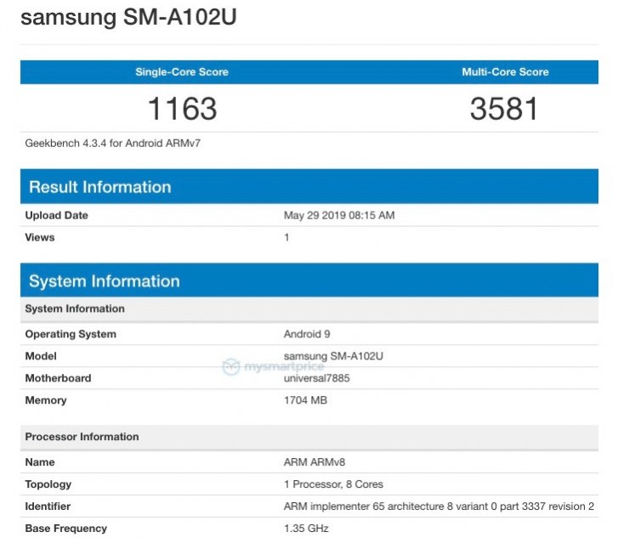Image resolution: width=618 pixels, height=543 pixels.
Task: Click the Identifier value ARM implementer 65
Action: point(439,506)
